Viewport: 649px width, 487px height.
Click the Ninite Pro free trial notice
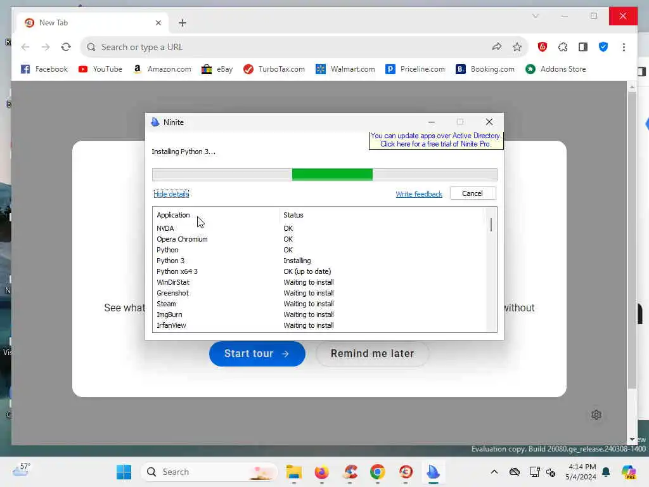point(436,140)
